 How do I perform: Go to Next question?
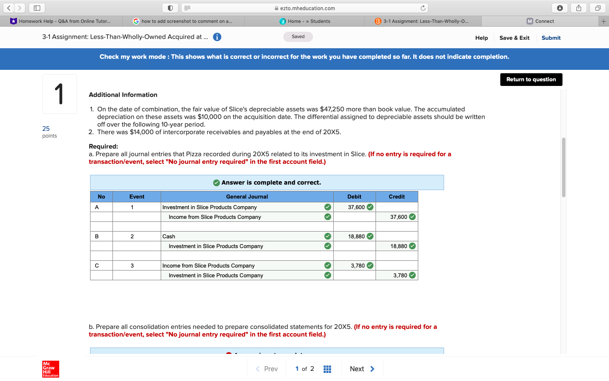tap(362, 369)
